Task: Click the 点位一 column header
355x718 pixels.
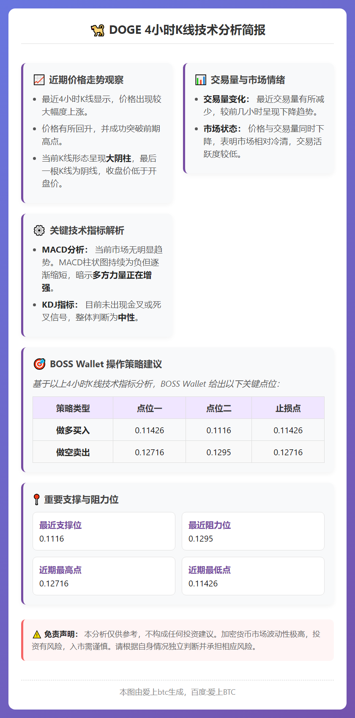Action: tap(150, 408)
